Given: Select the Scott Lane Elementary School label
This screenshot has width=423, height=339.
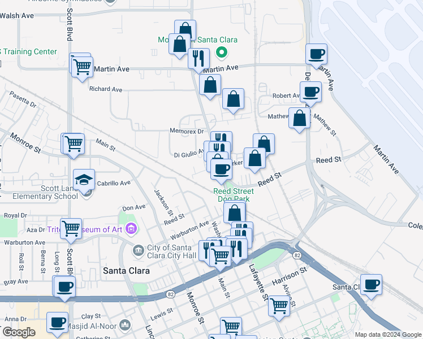Looking at the screenshot, I should pyautogui.click(x=45, y=193).
